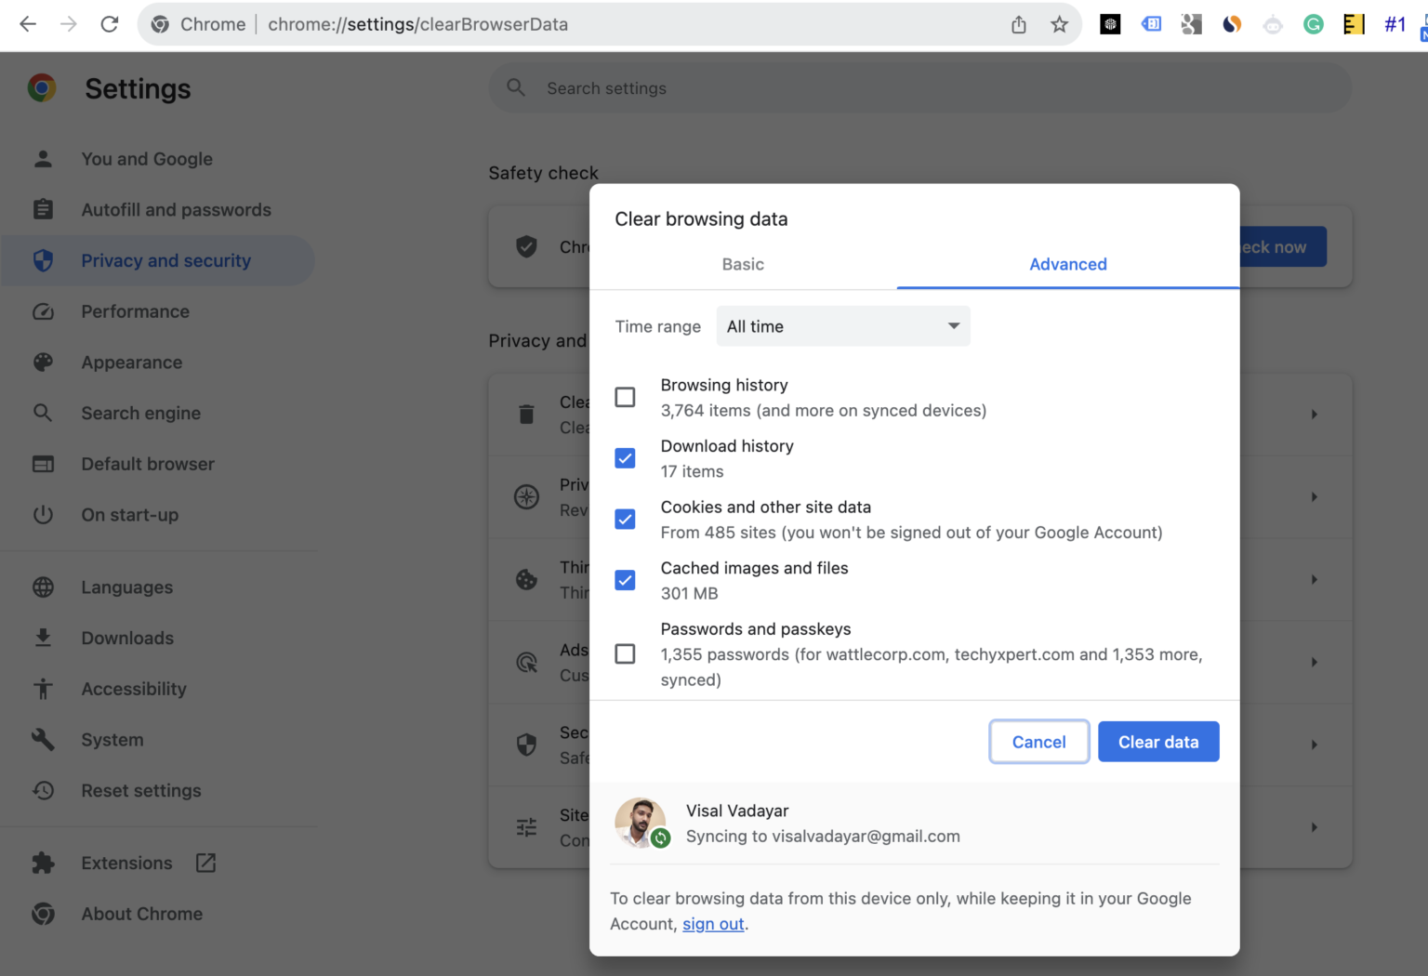Click the sign out link
Image resolution: width=1428 pixels, height=976 pixels.
click(712, 923)
